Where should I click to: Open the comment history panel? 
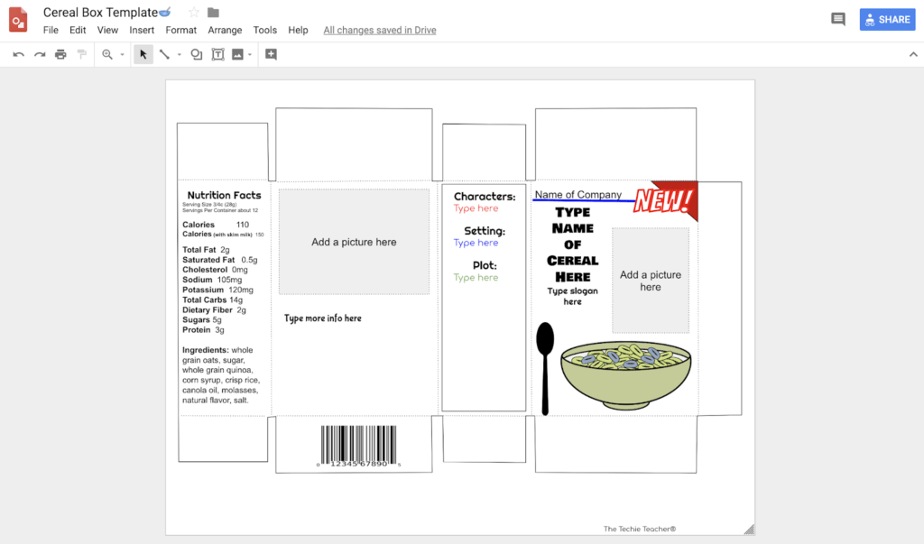tap(837, 18)
